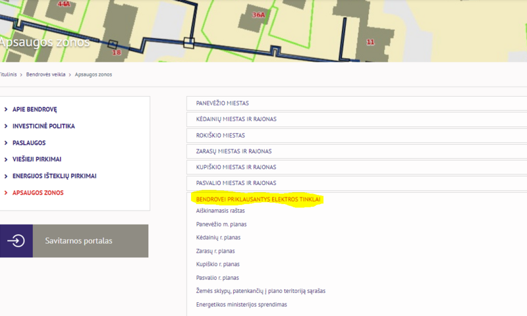Open the Kėdainių r. planas link
Screen dimensions: 527x316
(218, 238)
